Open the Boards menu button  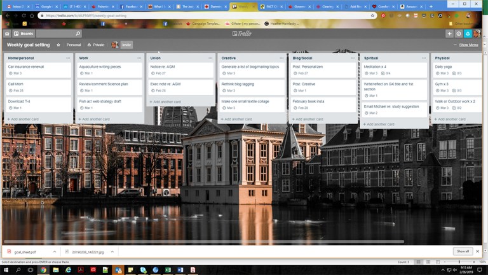click(24, 34)
